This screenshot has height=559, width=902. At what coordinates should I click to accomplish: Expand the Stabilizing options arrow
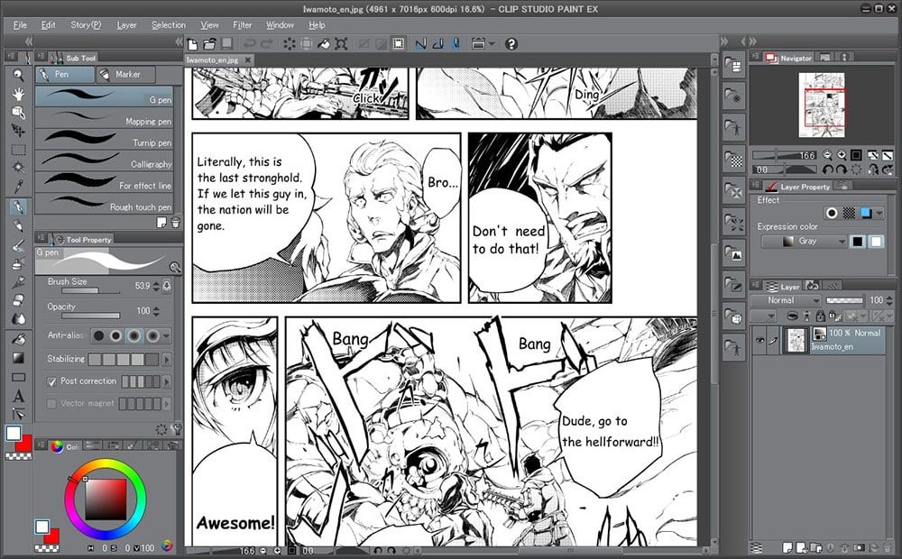click(166, 360)
